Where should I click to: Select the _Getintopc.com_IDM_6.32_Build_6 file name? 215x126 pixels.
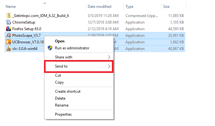point(41,16)
